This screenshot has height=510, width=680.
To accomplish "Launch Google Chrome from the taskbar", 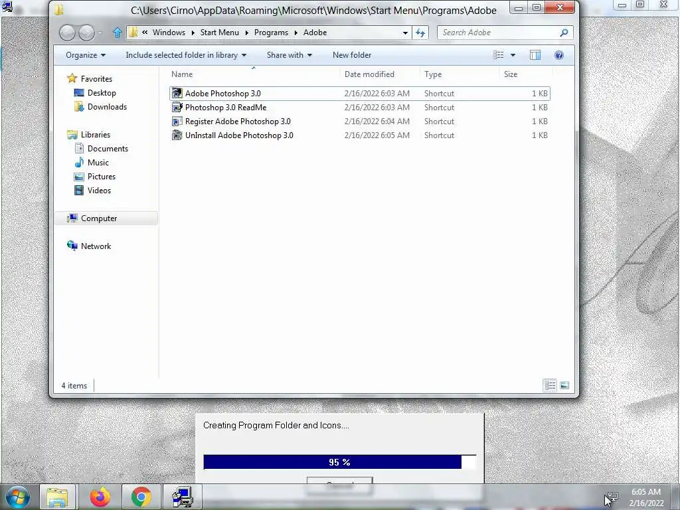I will click(141, 497).
